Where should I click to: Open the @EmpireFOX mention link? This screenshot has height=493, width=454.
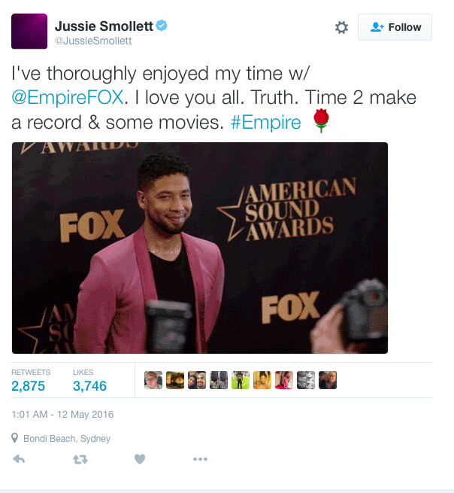68,97
